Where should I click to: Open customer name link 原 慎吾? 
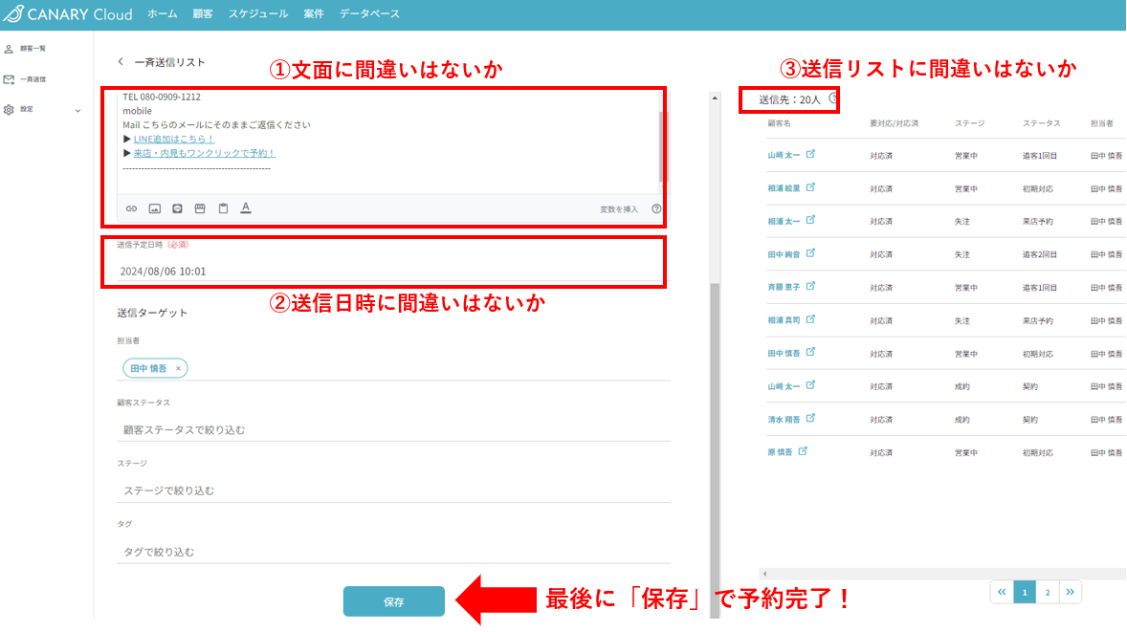point(780,452)
